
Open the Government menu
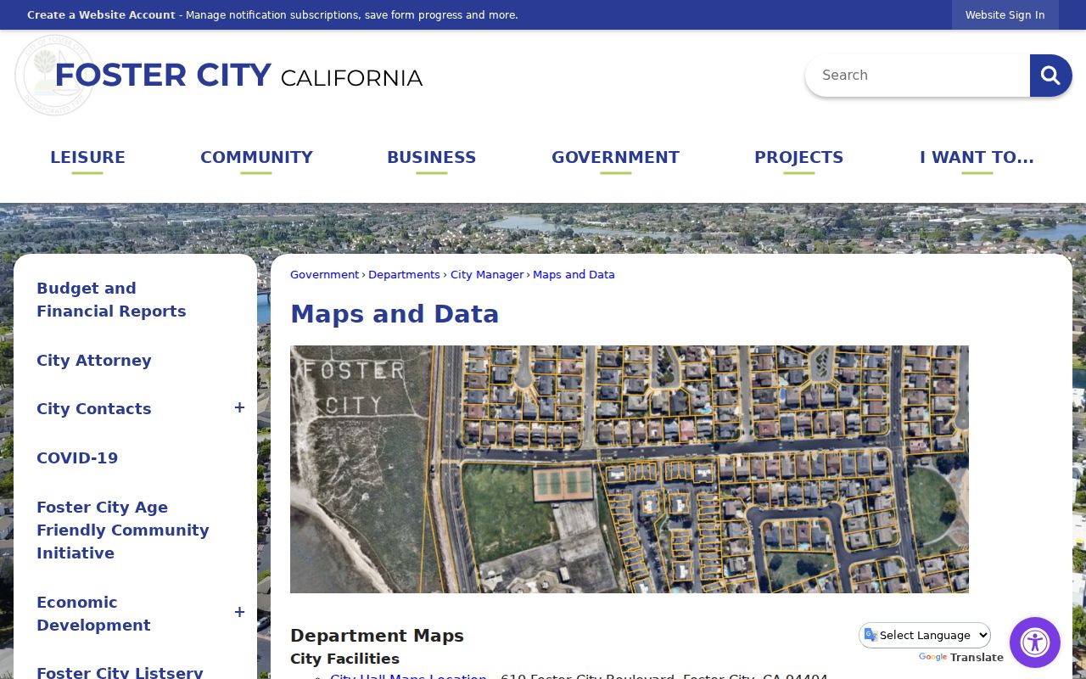pos(615,158)
